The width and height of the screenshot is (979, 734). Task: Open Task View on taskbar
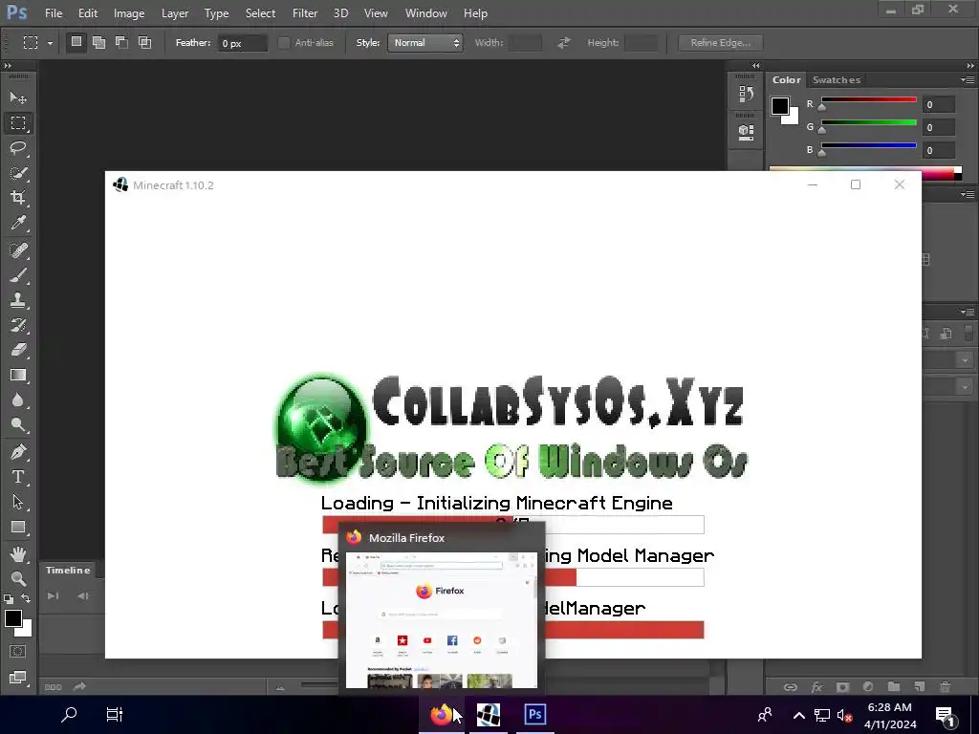point(115,714)
